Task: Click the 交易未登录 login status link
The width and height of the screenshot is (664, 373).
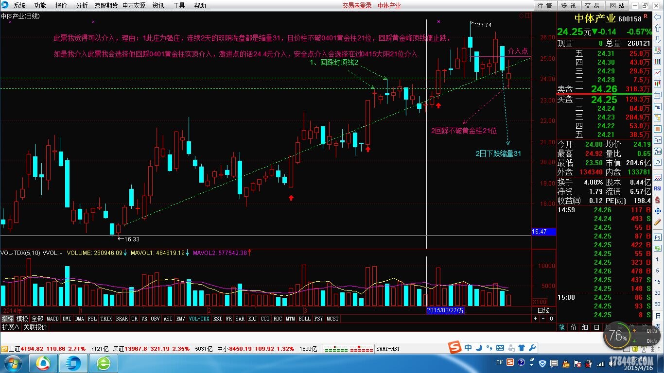Action: 357,5
